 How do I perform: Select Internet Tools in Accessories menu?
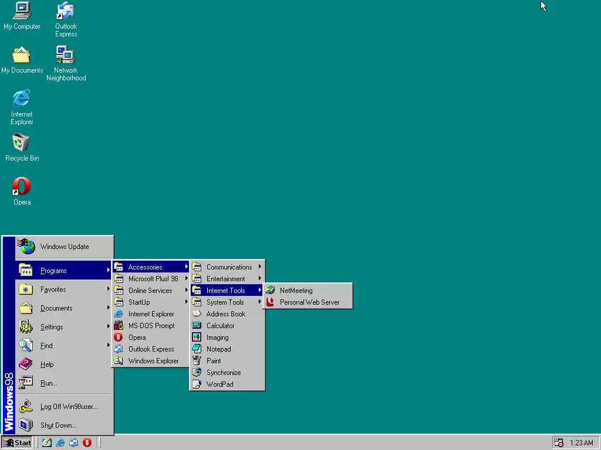pos(227,291)
